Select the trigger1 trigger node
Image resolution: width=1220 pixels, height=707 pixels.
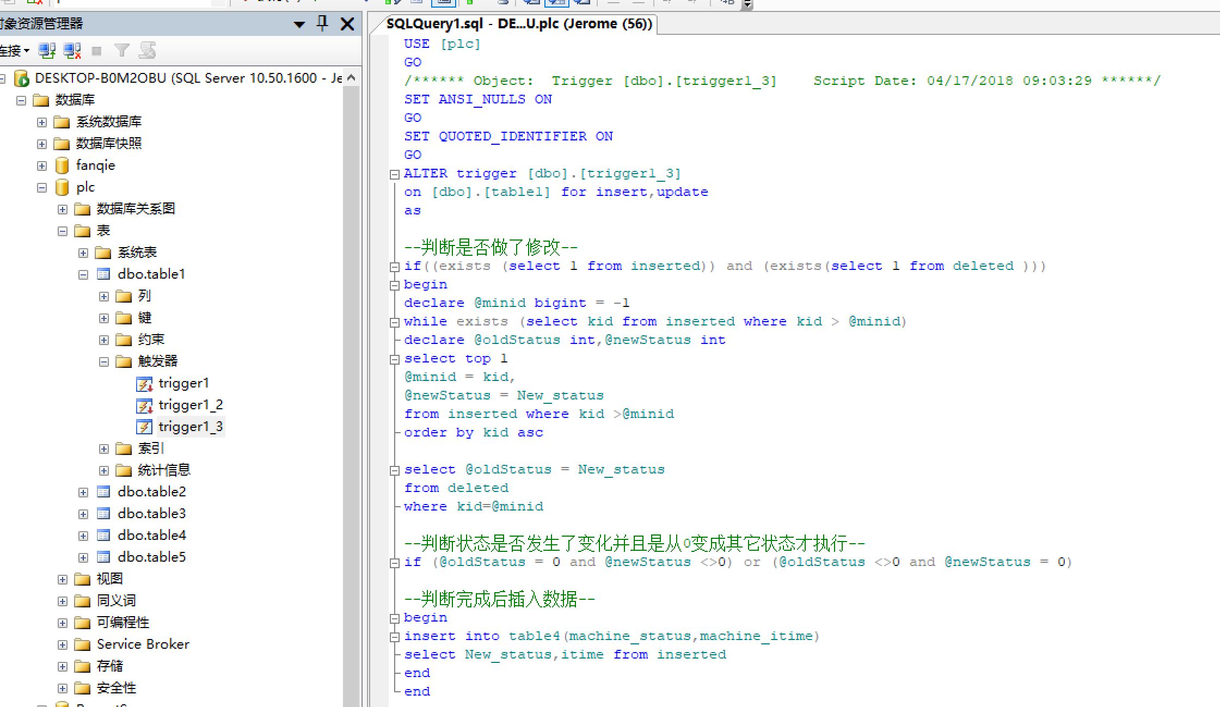pyautogui.click(x=183, y=383)
